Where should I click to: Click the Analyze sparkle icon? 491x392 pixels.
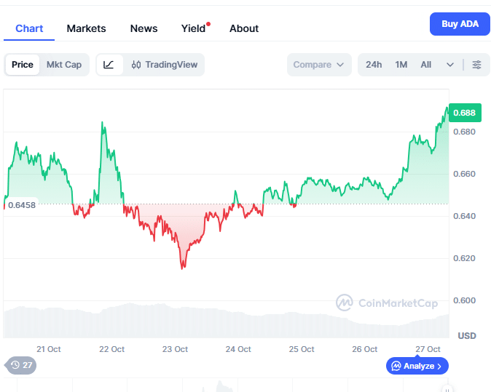click(x=396, y=366)
